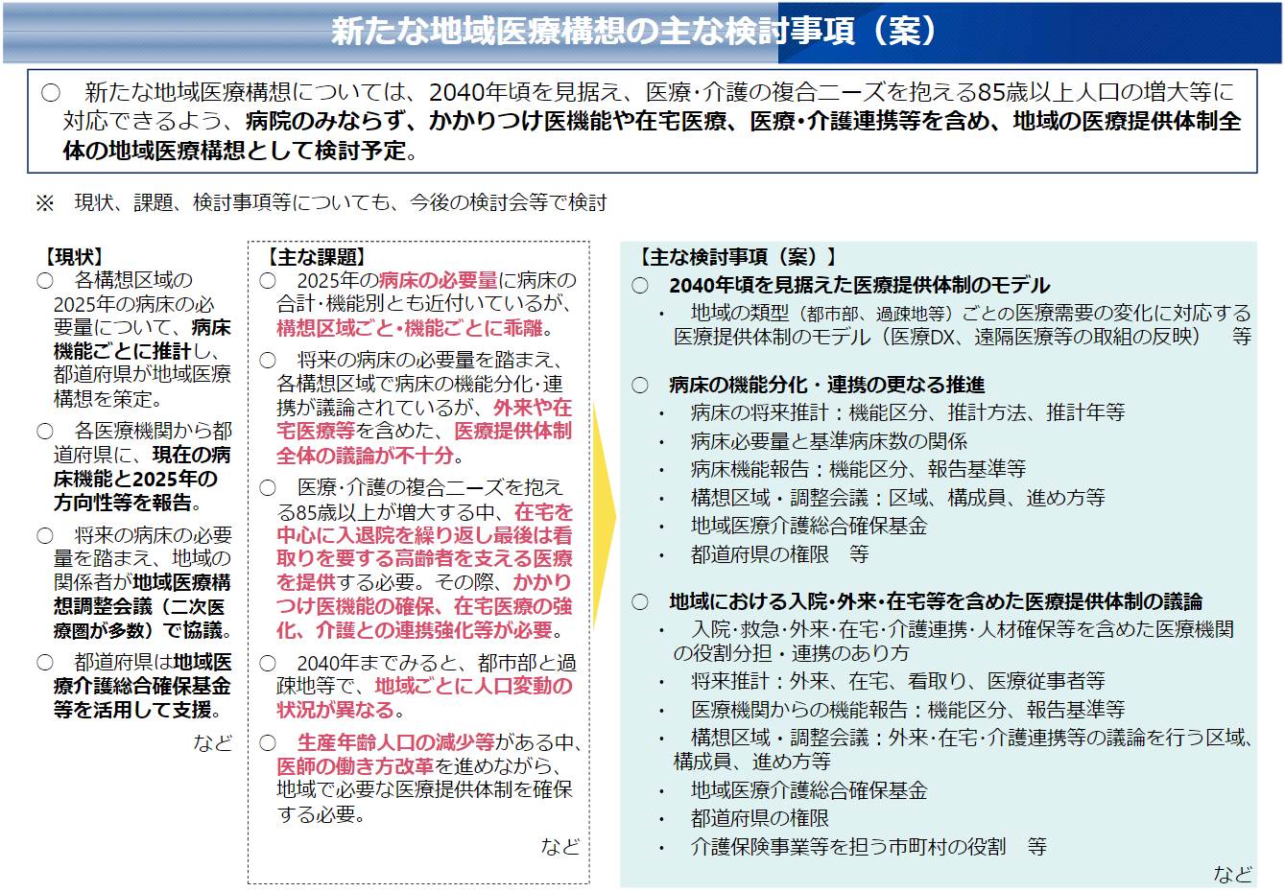Viewport: 1285px width, 892px height.
Task: Click the text 2040年頃を見据えた医療提供体制のモデル
Action: point(859,285)
